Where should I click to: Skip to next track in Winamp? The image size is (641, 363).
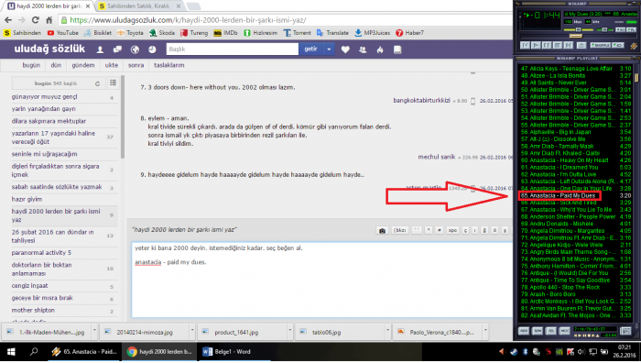(x=568, y=46)
